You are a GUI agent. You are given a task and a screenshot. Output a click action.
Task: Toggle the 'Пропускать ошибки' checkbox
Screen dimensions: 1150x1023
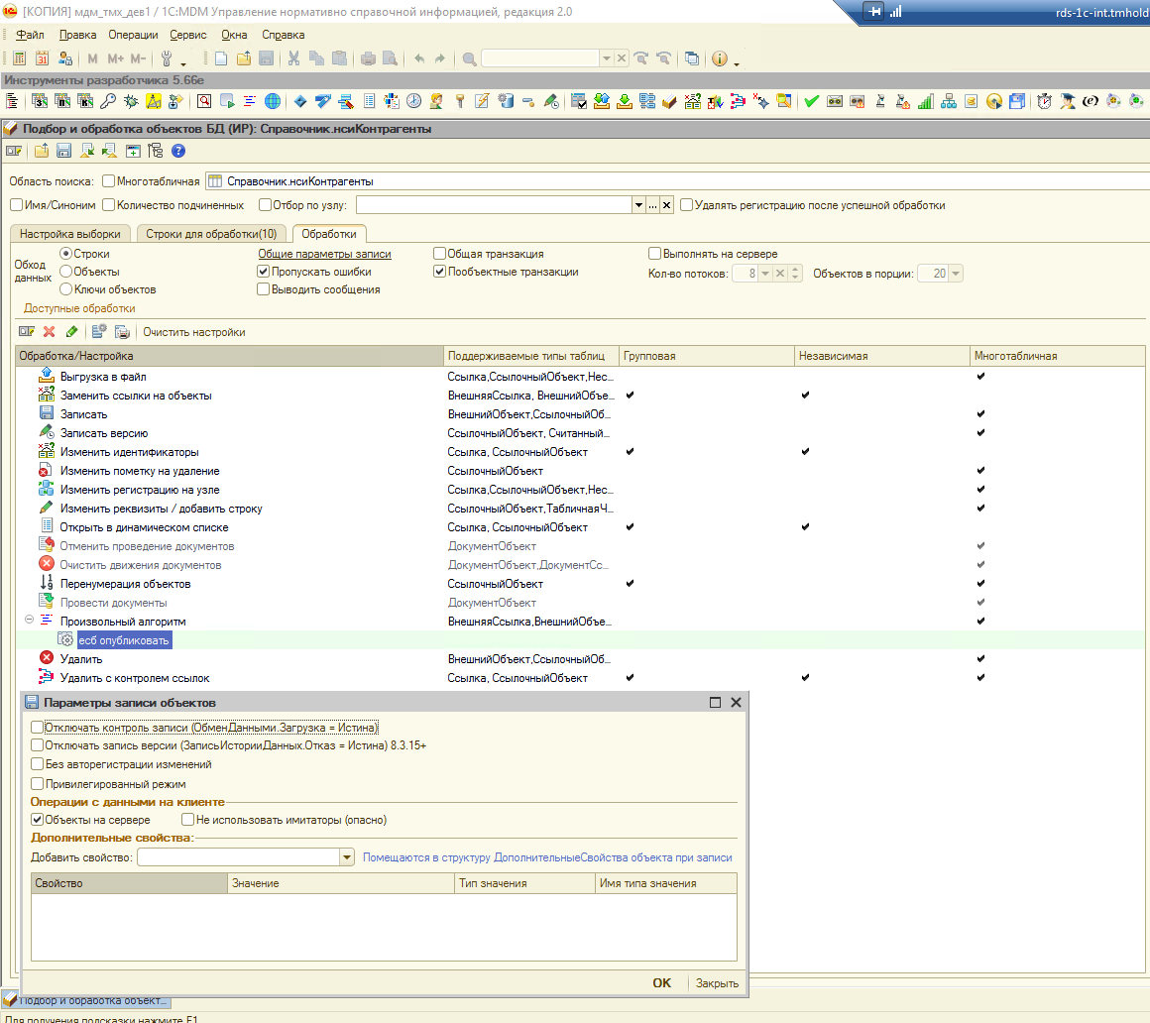(264, 272)
